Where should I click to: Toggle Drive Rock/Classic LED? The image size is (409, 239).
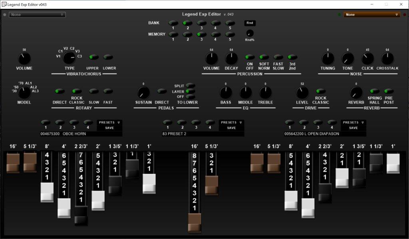pyautogui.click(x=321, y=91)
